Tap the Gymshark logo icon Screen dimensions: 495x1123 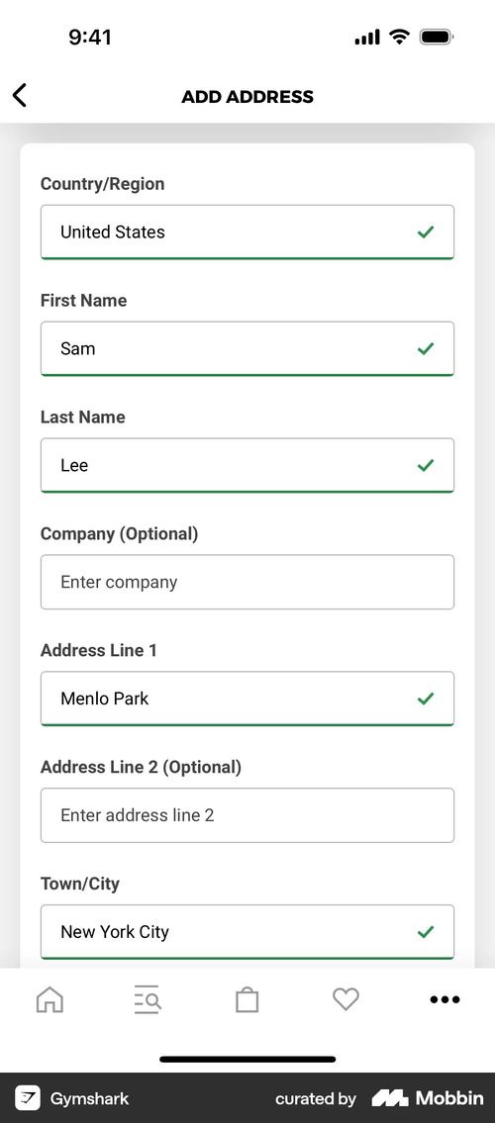click(28, 1098)
